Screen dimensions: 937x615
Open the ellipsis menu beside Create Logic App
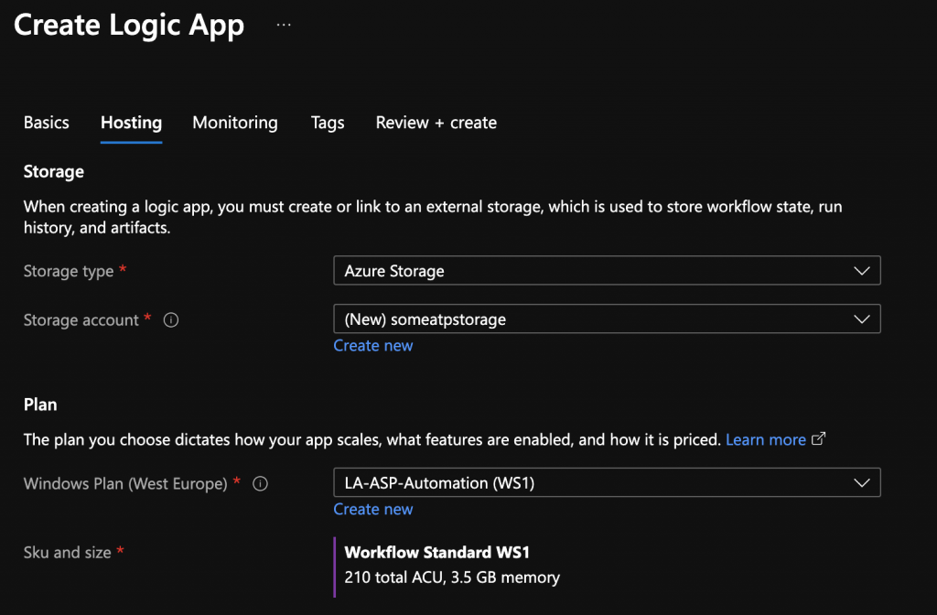point(284,26)
